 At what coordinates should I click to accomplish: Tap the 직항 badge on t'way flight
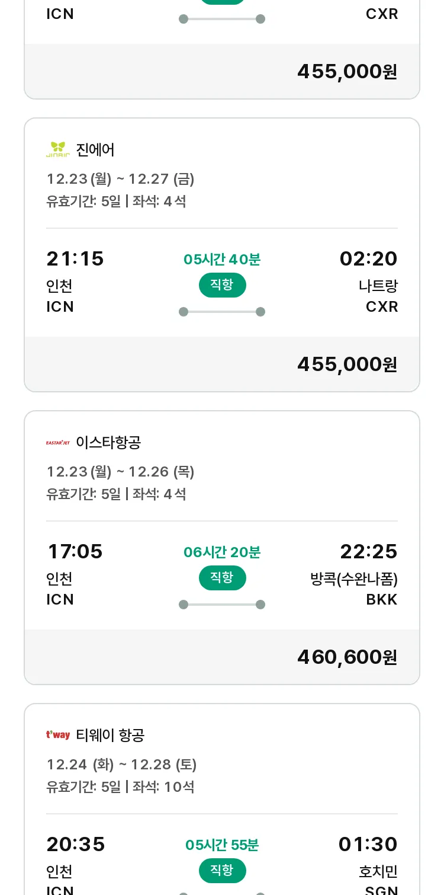(222, 871)
